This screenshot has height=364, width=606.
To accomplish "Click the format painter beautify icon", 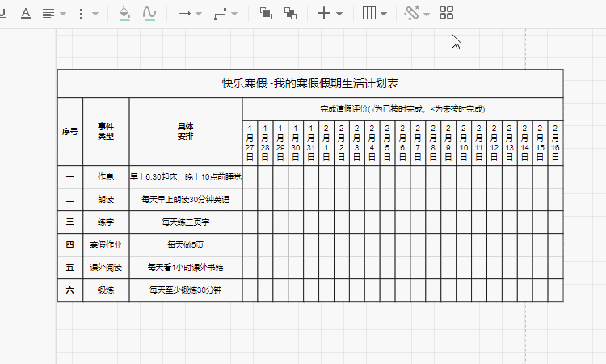I will click(412, 13).
